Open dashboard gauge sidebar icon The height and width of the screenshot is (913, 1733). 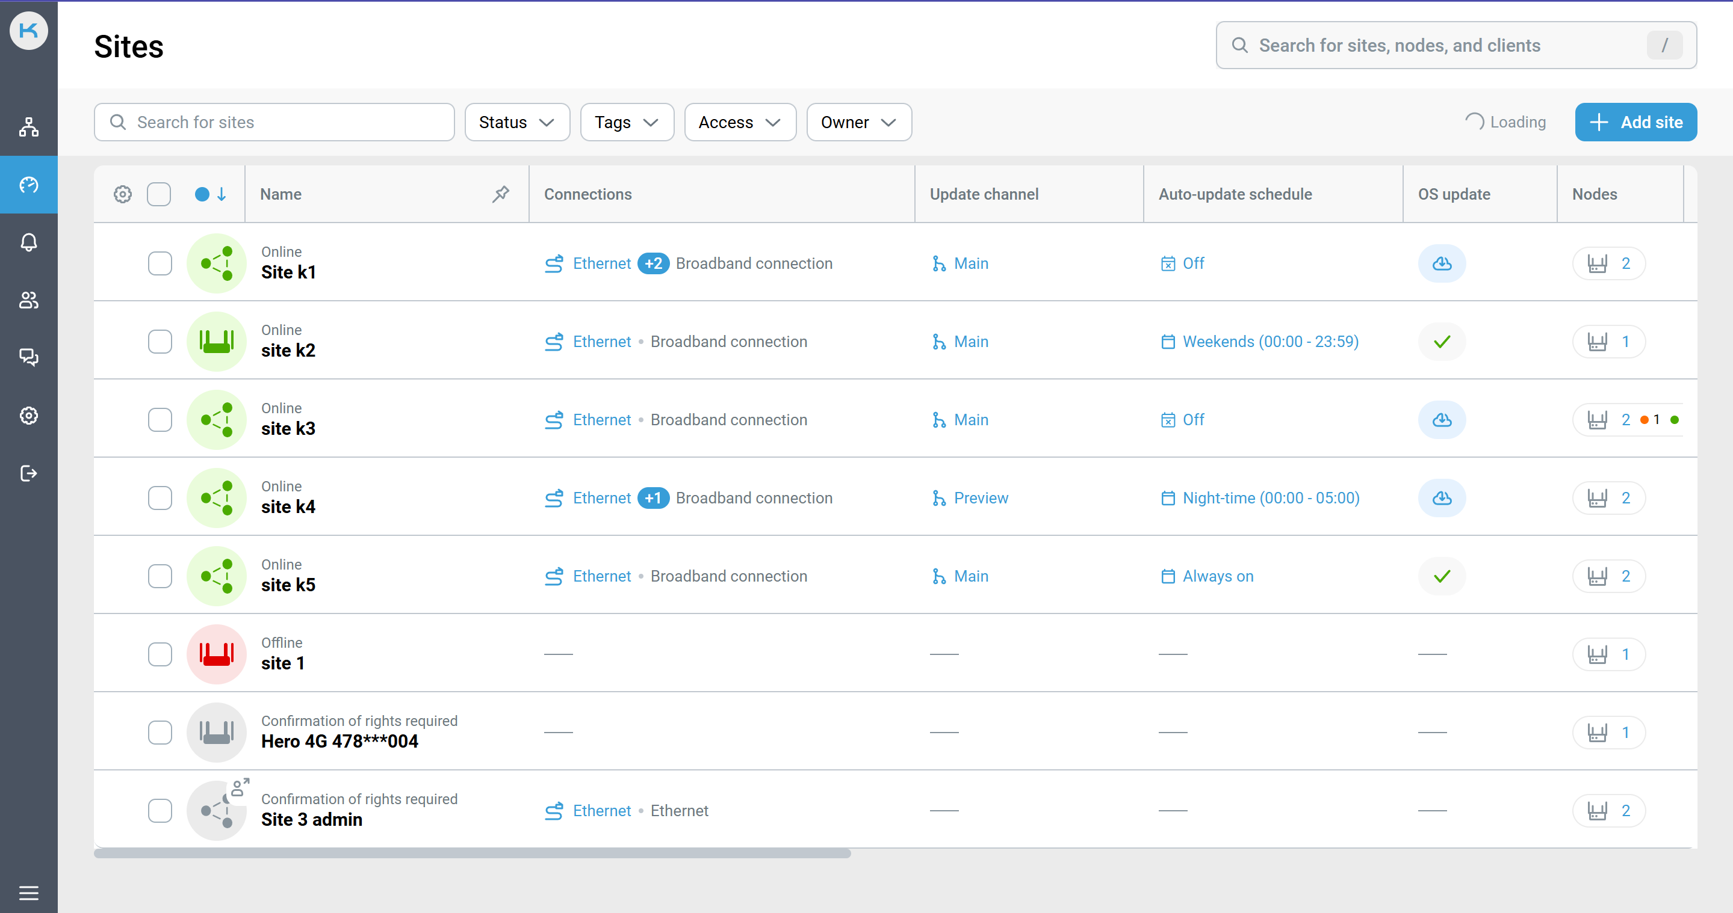(28, 185)
